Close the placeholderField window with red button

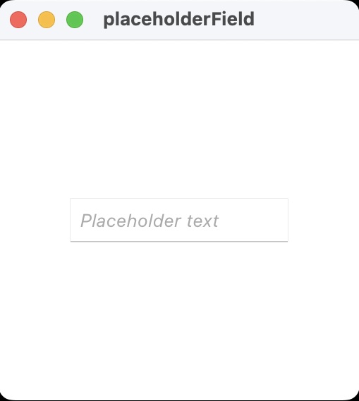(x=18, y=20)
